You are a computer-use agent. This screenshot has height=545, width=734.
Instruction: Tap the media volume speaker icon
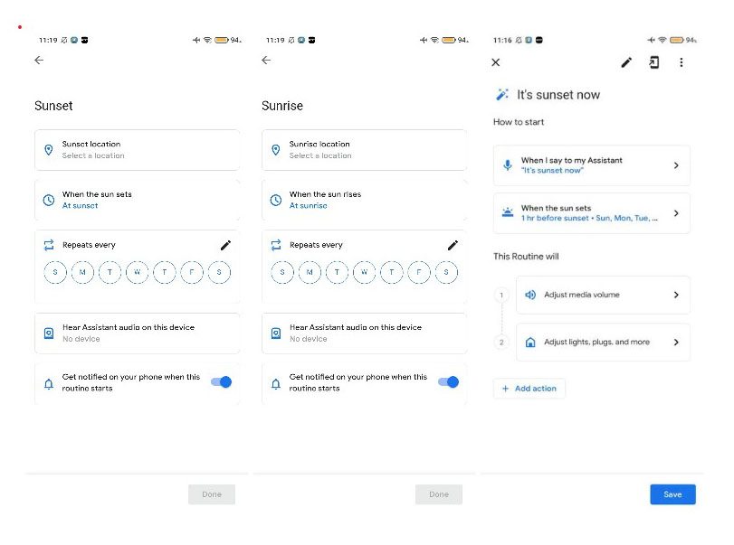[x=530, y=295]
